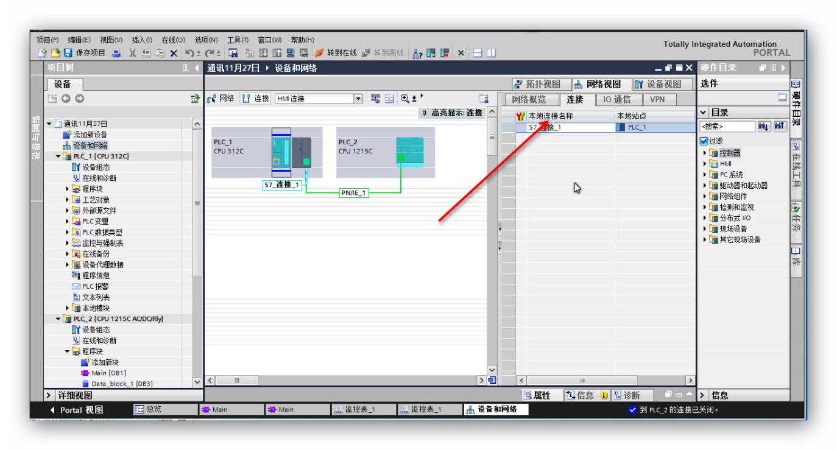837x450 pixels.
Task: Open 添加新设备 in the project tree
Action: tap(90, 134)
